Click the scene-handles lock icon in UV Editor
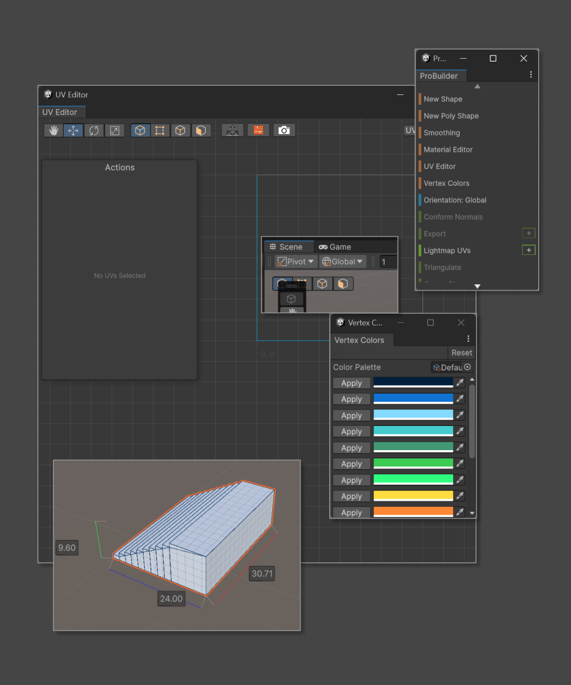Screen dimensions: 571x685 pyautogui.click(x=232, y=130)
